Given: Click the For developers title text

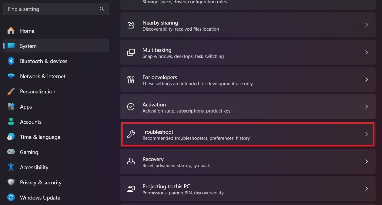Looking at the screenshot, I should click(160, 77).
